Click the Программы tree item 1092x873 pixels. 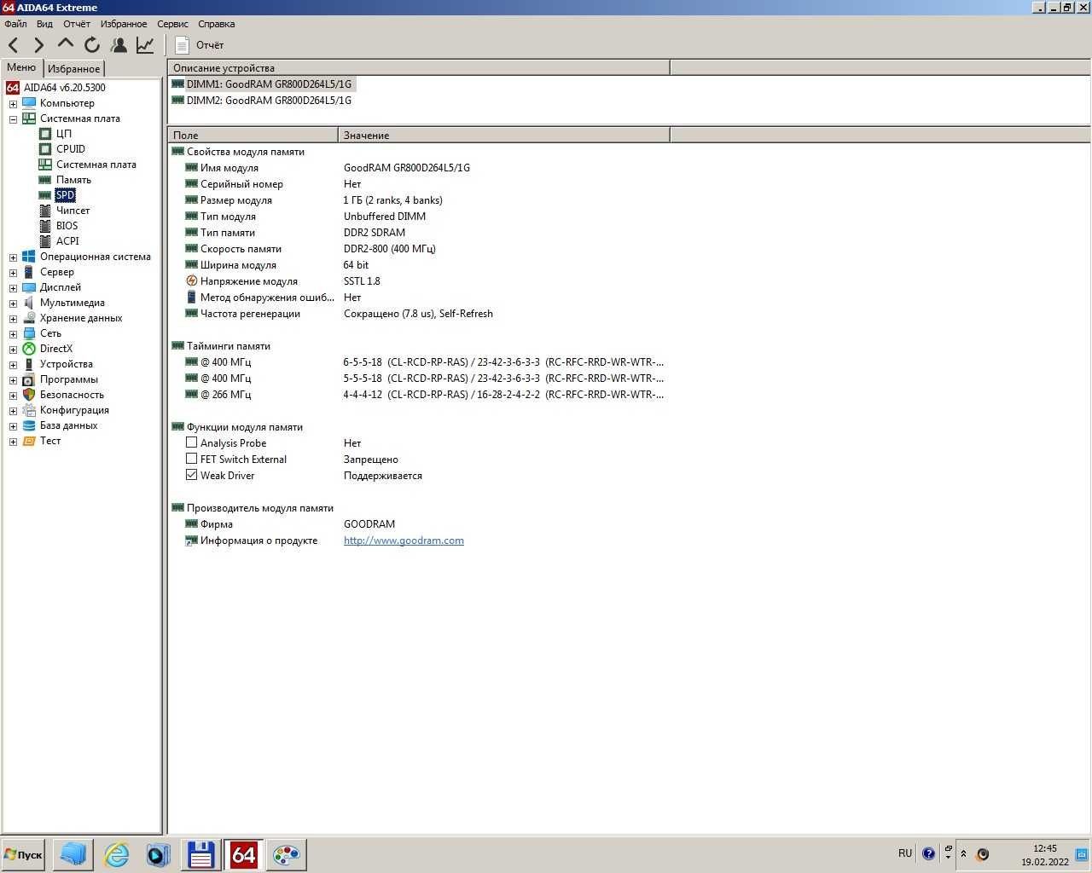[x=68, y=379]
